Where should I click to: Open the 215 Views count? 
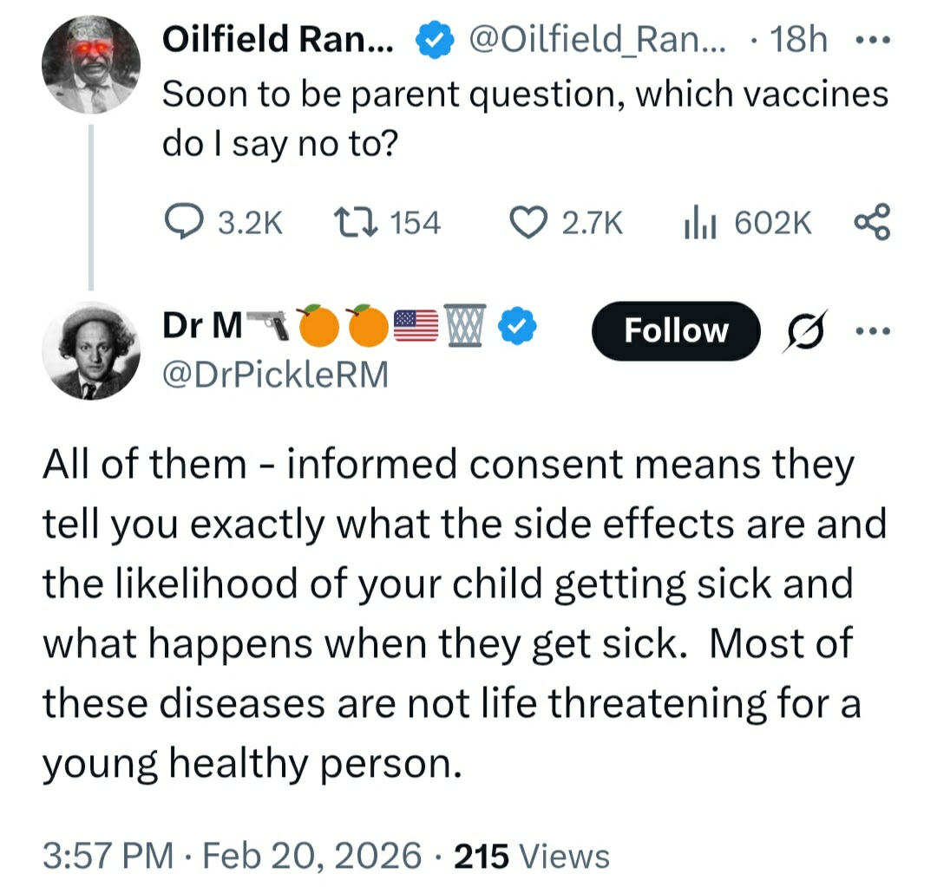533,856
